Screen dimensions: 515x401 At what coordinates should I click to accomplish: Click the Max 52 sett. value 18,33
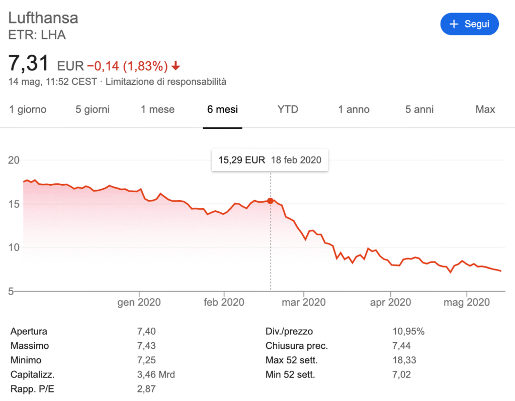click(404, 360)
